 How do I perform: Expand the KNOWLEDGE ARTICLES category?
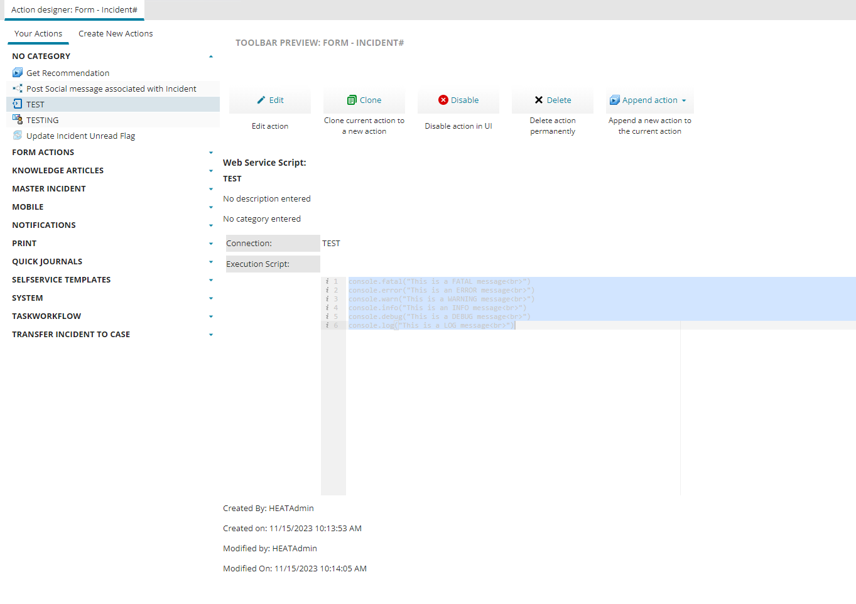click(x=211, y=171)
